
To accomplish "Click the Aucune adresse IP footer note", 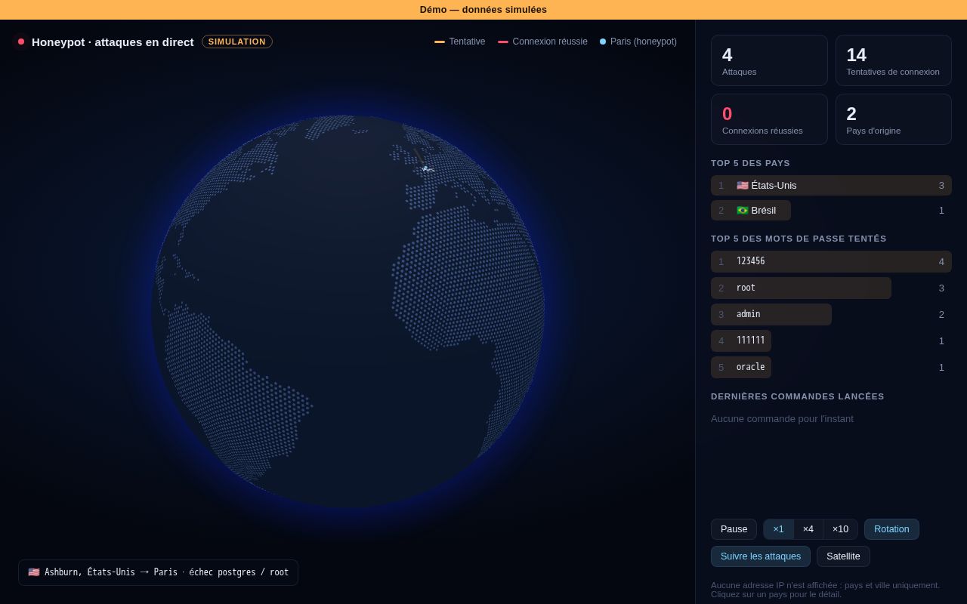I will pos(825,590).
